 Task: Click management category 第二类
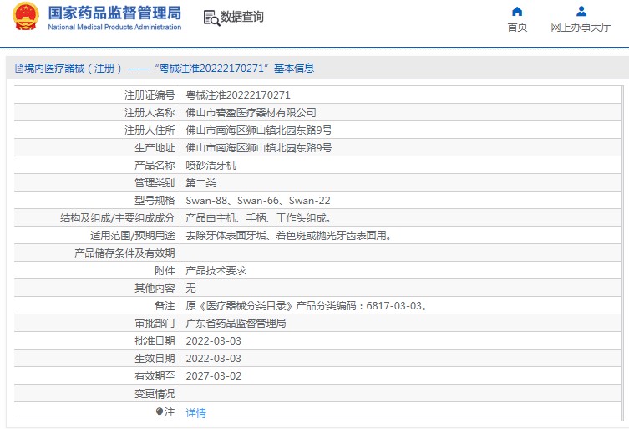[200, 183]
